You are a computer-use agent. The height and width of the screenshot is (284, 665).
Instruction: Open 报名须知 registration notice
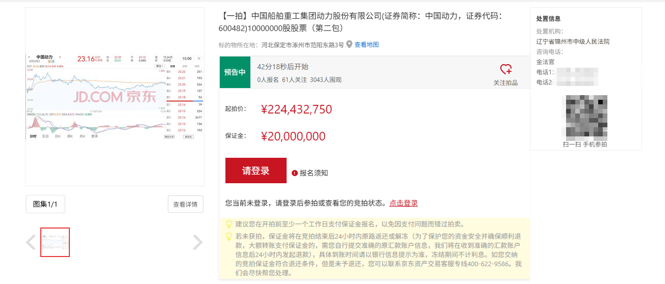[x=314, y=173]
